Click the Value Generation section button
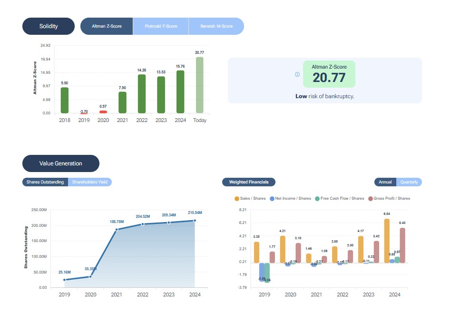This screenshot has height=315, width=451. click(x=61, y=163)
